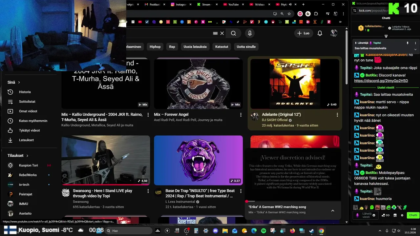420x236 pixels.
Task: Click the green Chatti send button
Action: [x=413, y=215]
